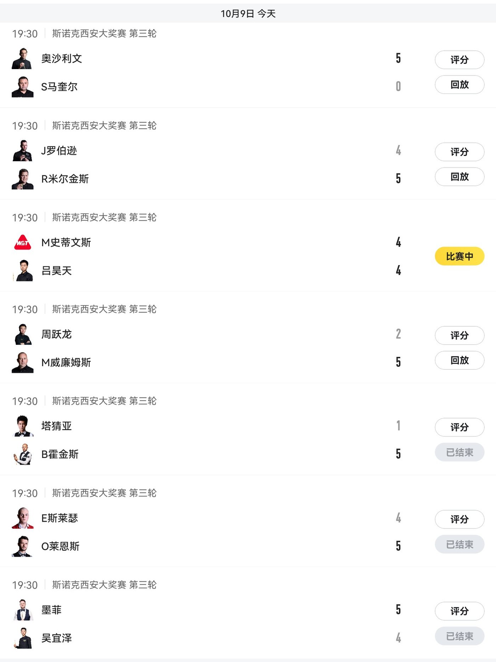
Task: Tap 吴宜泽 player avatar
Action: click(x=23, y=638)
